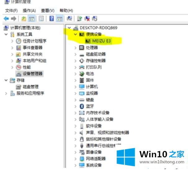Viewport: 188px width, 170px height.
Task: Select the DESKTOP-RD0Q869 computer entry
Action: [99, 28]
